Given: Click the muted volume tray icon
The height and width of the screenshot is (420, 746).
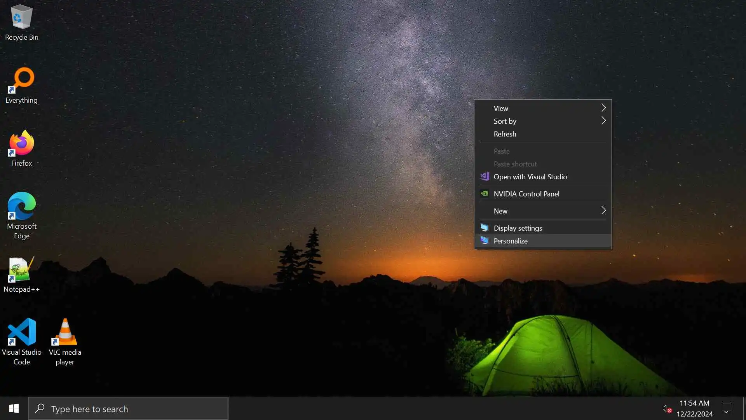Looking at the screenshot, I should [666, 409].
